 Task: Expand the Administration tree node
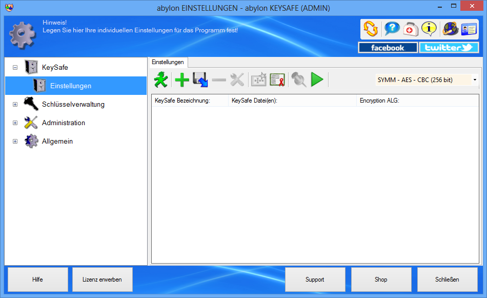[x=15, y=123]
